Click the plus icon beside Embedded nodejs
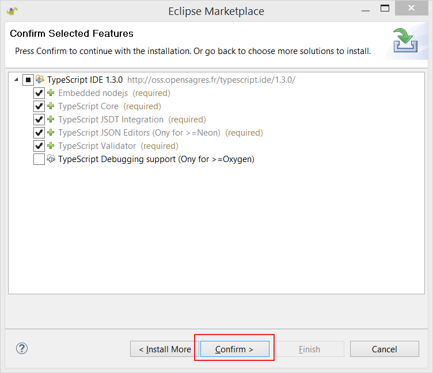433x373 pixels. click(x=51, y=93)
